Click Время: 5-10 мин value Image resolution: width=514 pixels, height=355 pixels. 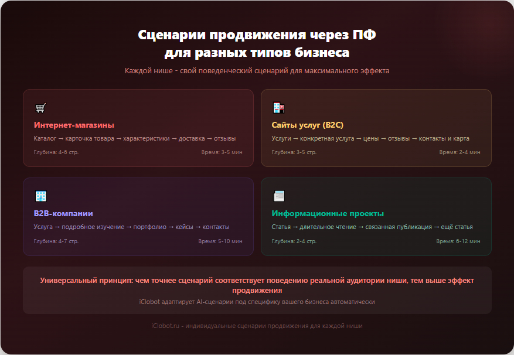click(x=220, y=241)
